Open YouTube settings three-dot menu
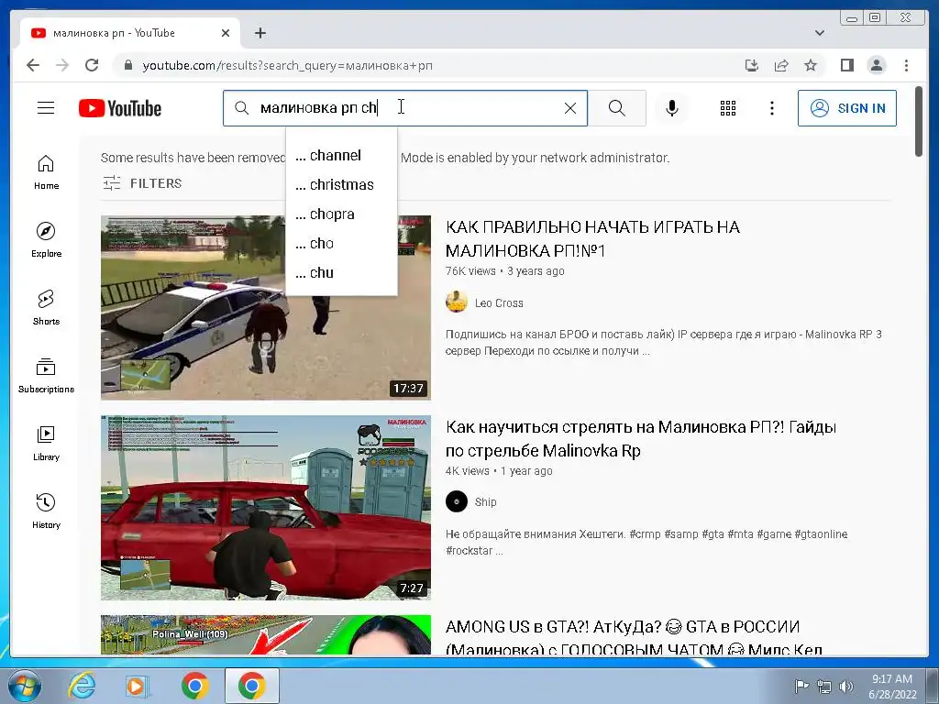Screen dimensions: 939x704 coord(772,108)
